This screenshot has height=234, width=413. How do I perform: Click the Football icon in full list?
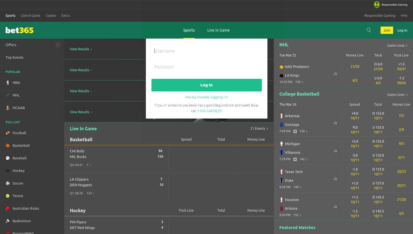tap(8, 133)
